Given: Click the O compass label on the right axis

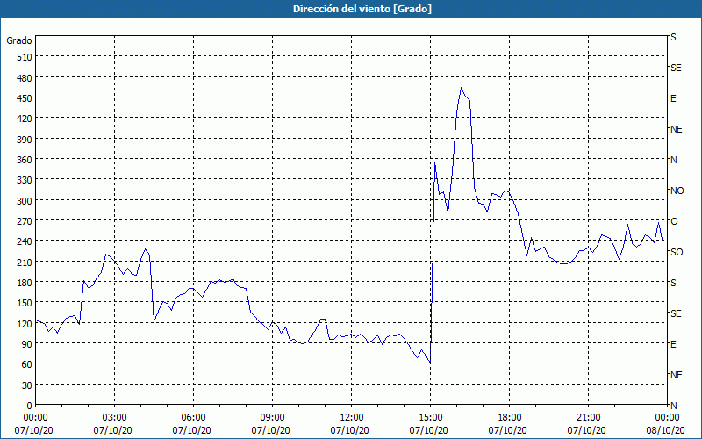Looking at the screenshot, I should [x=674, y=222].
